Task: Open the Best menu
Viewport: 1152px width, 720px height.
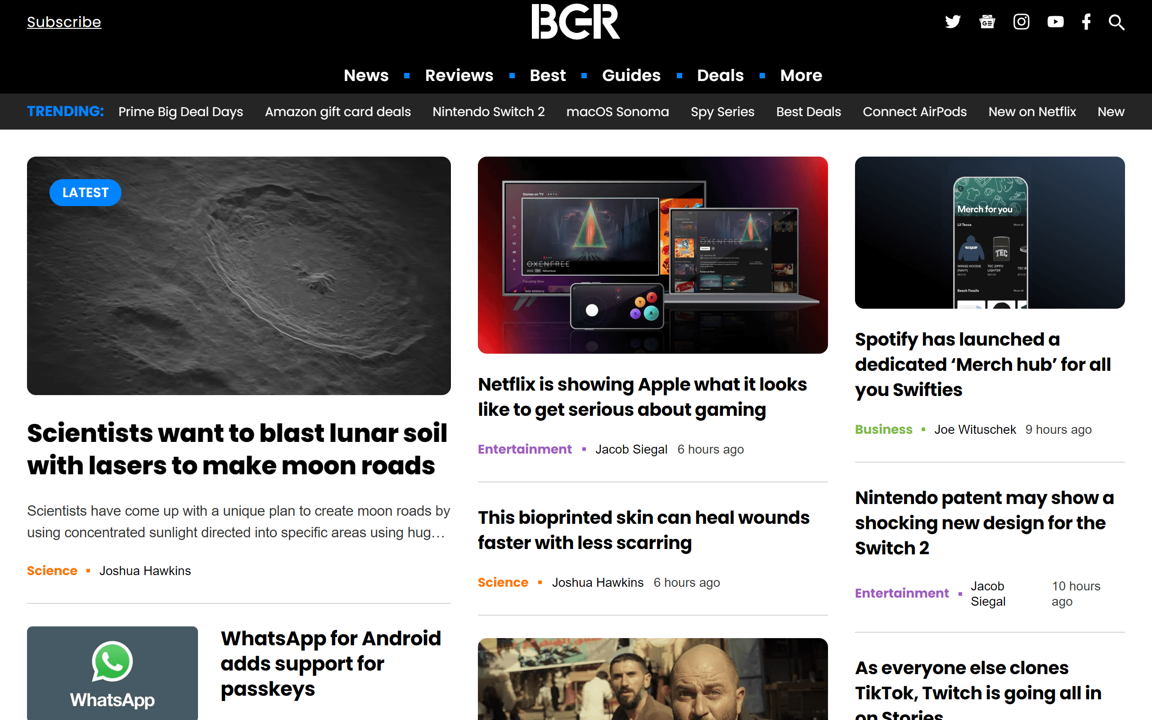Action: click(548, 75)
